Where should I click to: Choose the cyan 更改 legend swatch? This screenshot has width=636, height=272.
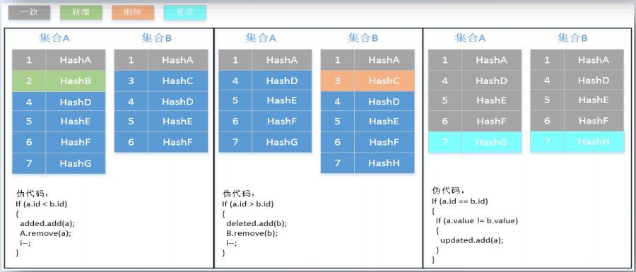pyautogui.click(x=185, y=12)
